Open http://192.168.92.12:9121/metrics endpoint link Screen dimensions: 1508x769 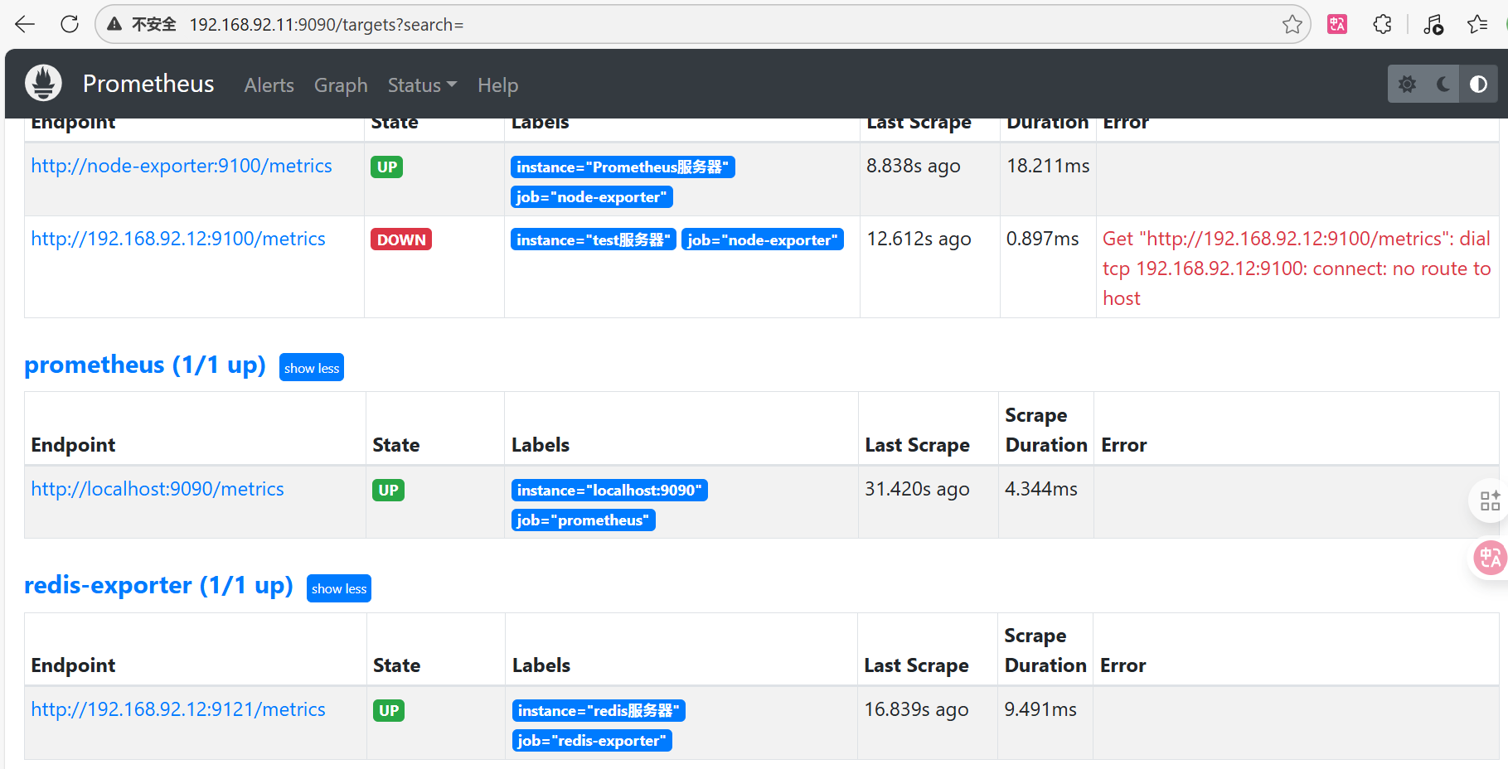[x=178, y=709]
